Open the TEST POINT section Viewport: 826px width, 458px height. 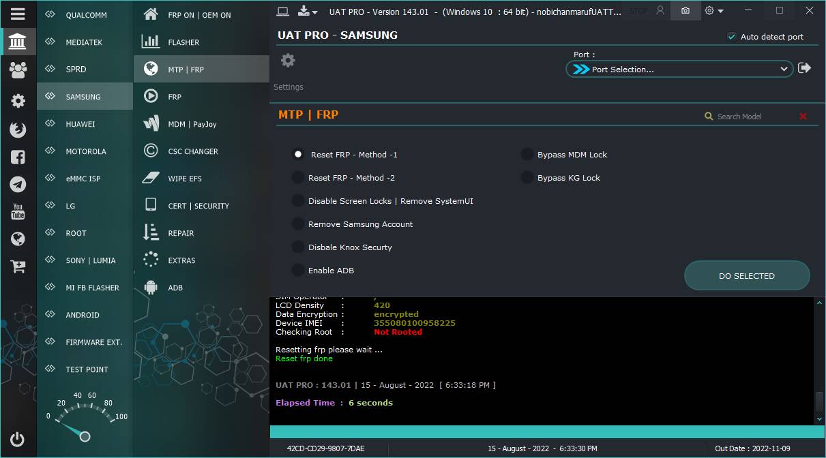coord(85,369)
